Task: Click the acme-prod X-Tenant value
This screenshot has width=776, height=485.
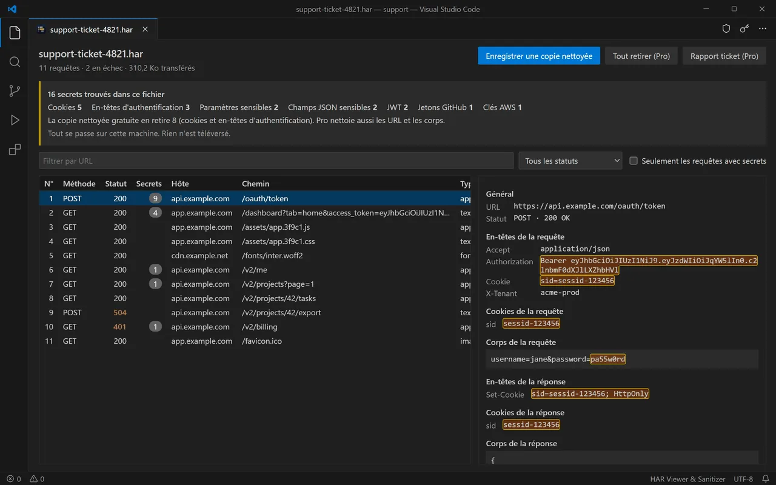Action: pyautogui.click(x=560, y=293)
